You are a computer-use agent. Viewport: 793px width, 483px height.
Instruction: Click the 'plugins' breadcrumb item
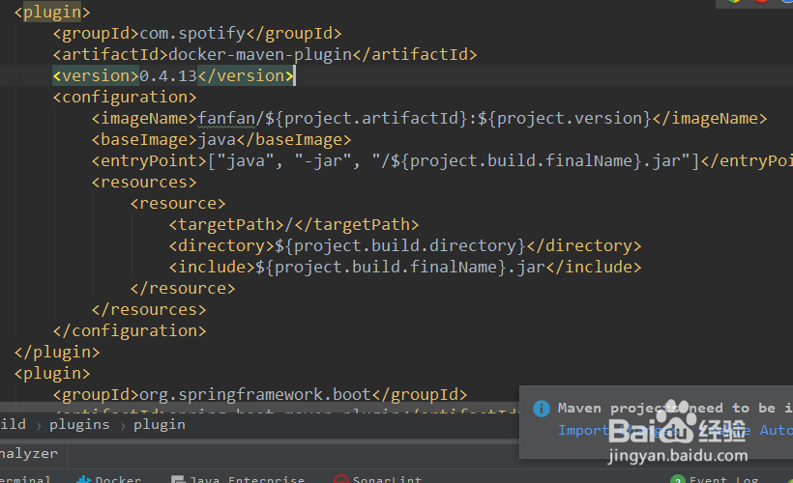79,424
